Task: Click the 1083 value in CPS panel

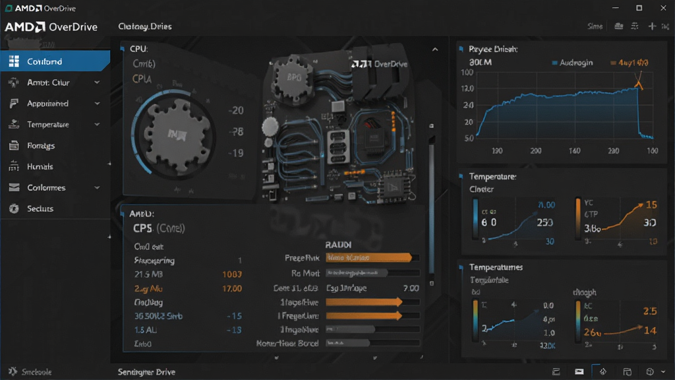Action: pyautogui.click(x=231, y=274)
